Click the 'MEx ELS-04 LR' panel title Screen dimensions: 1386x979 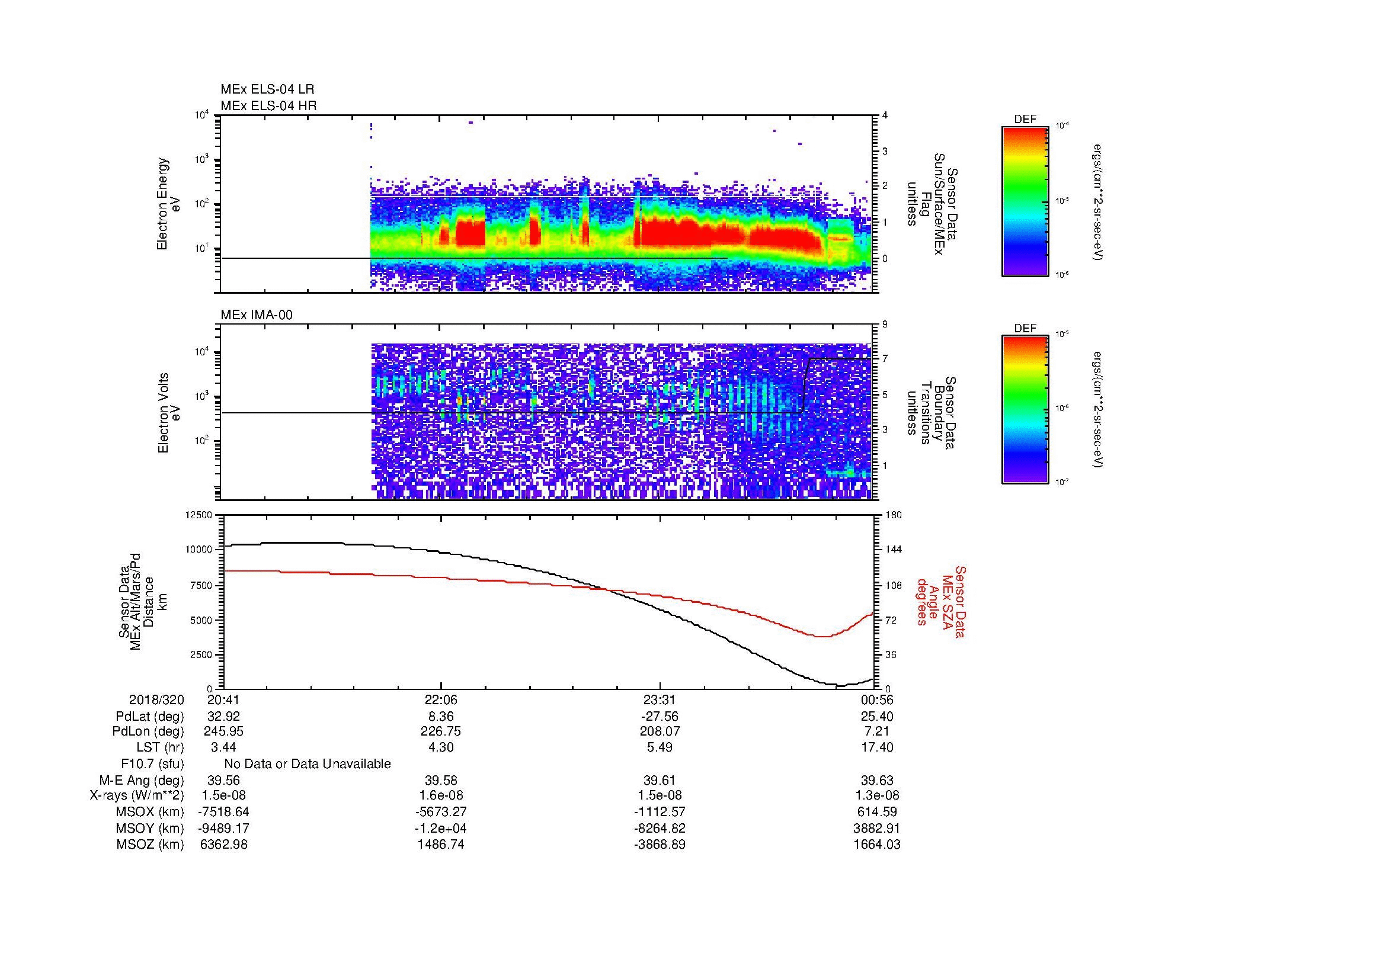click(267, 89)
